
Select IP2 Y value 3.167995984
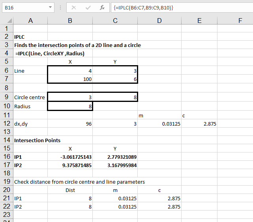[x=115, y=165]
